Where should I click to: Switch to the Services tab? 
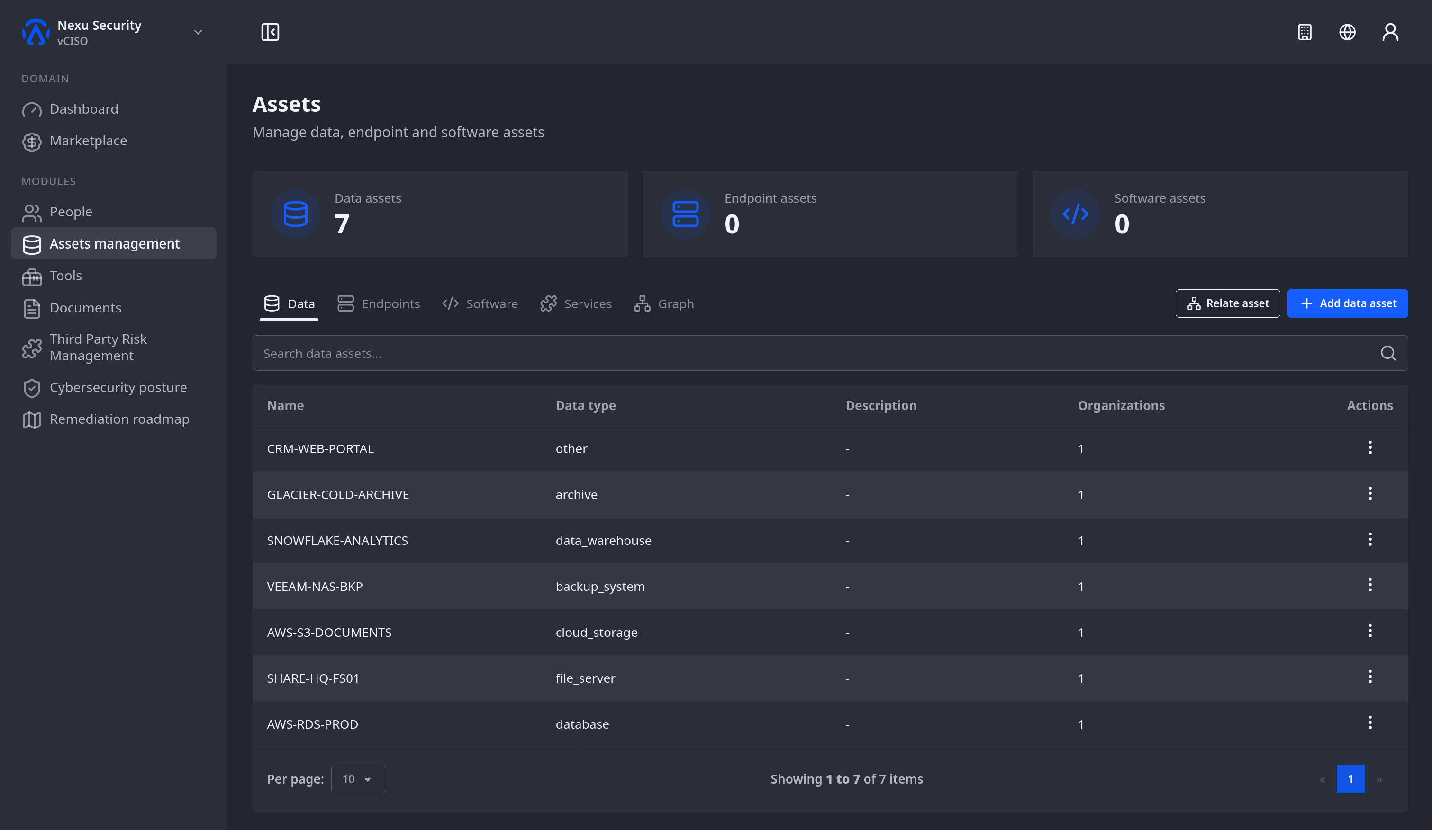(x=576, y=303)
